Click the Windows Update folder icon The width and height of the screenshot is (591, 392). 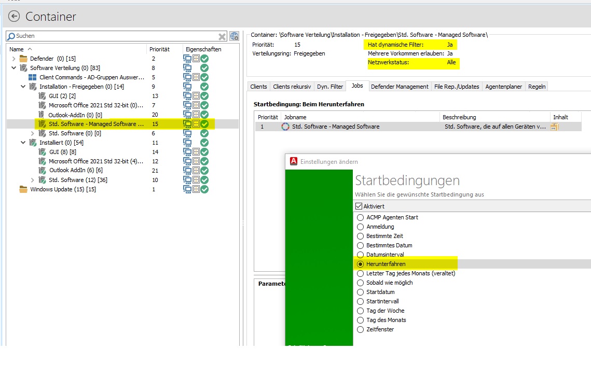[x=23, y=189]
